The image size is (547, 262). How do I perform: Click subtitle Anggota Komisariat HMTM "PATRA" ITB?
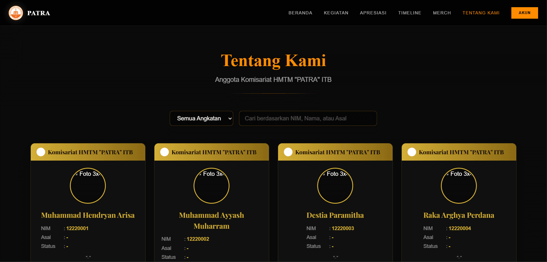click(273, 80)
